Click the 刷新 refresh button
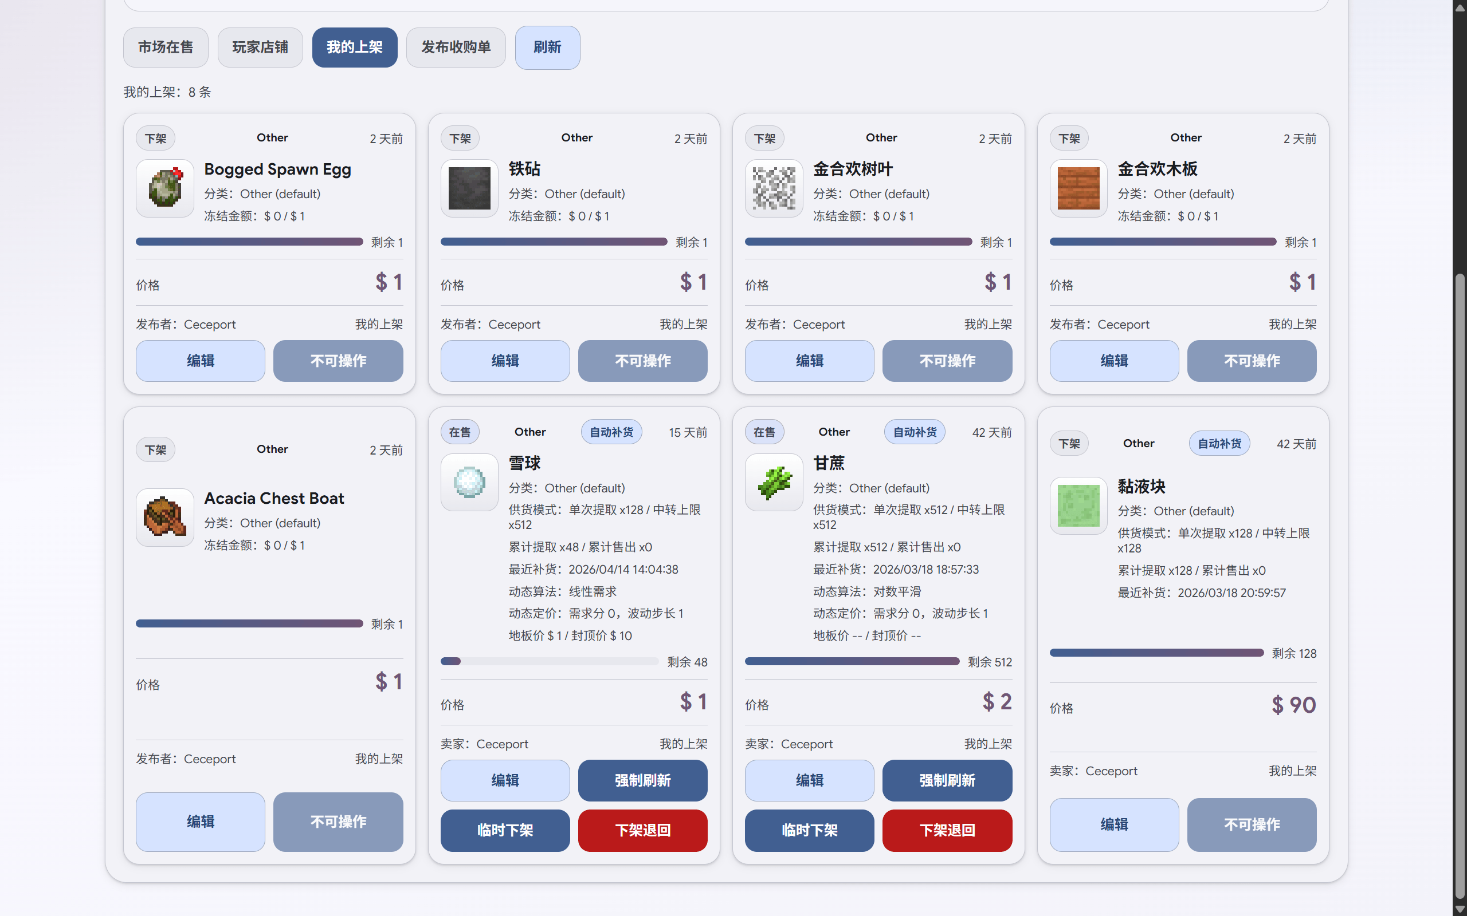 pos(547,48)
